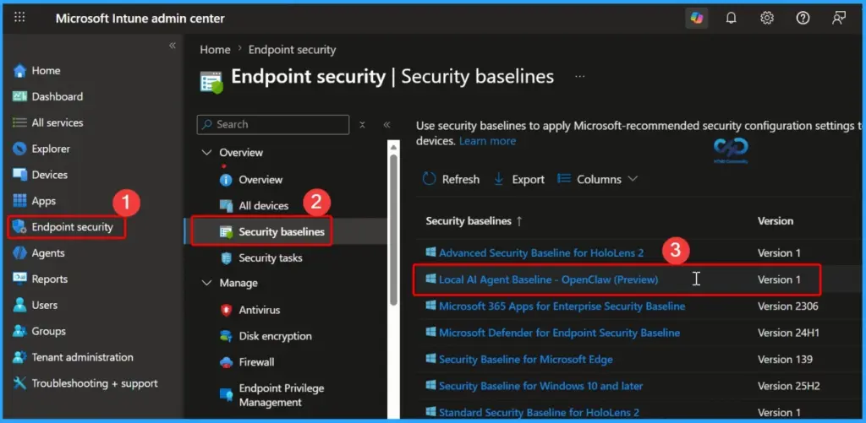The image size is (866, 423).
Task: Open Copilot from the top bar
Action: (697, 19)
